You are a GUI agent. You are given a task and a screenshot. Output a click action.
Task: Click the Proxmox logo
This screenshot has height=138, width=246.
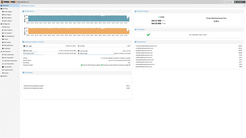point(9,2)
